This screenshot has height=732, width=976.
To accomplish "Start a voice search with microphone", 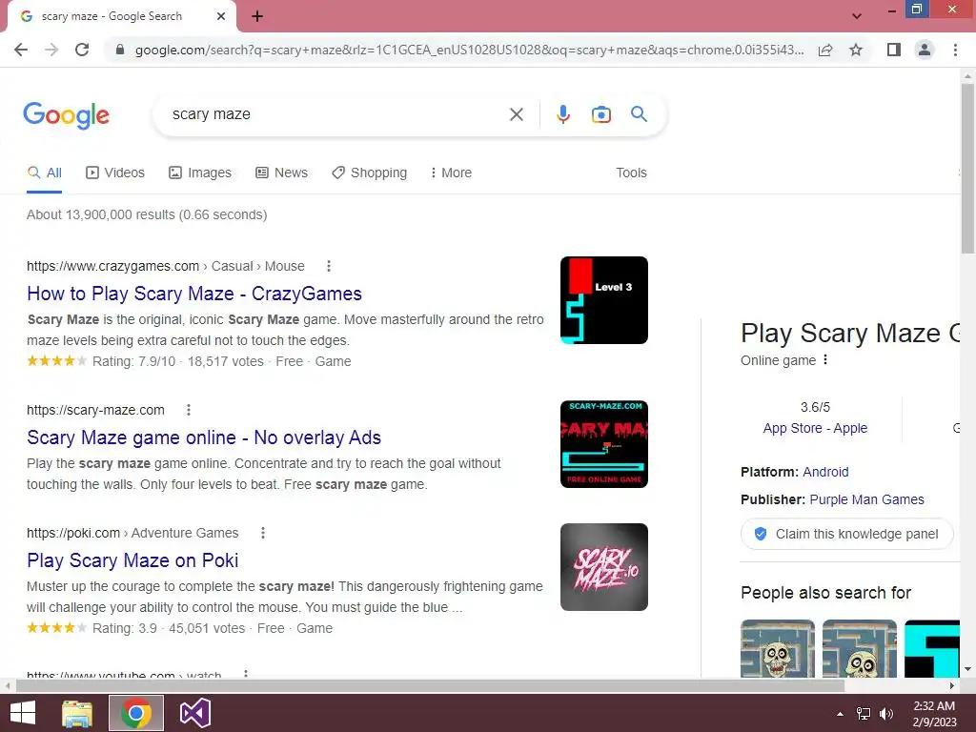I will [x=562, y=114].
